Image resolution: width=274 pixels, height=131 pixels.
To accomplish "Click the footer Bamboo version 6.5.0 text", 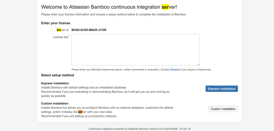I will pos(139,129).
